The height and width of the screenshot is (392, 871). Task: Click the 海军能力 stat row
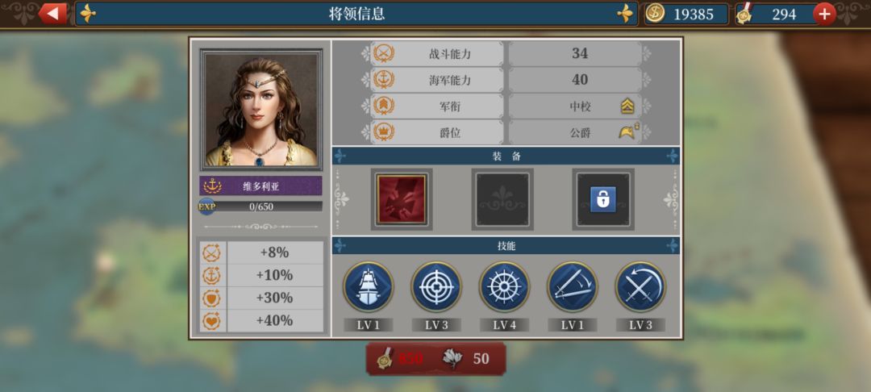coord(506,80)
